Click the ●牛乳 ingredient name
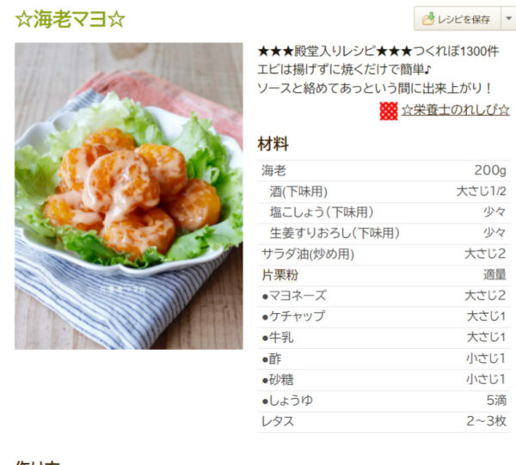 pos(278,338)
